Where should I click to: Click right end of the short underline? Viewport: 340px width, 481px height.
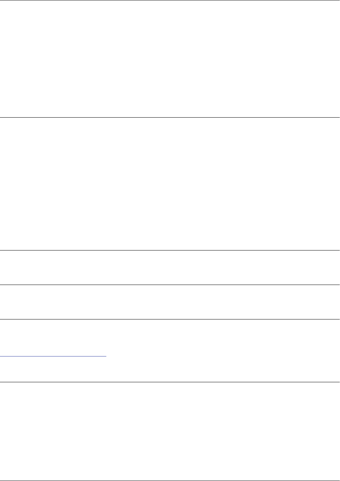[x=106, y=356]
